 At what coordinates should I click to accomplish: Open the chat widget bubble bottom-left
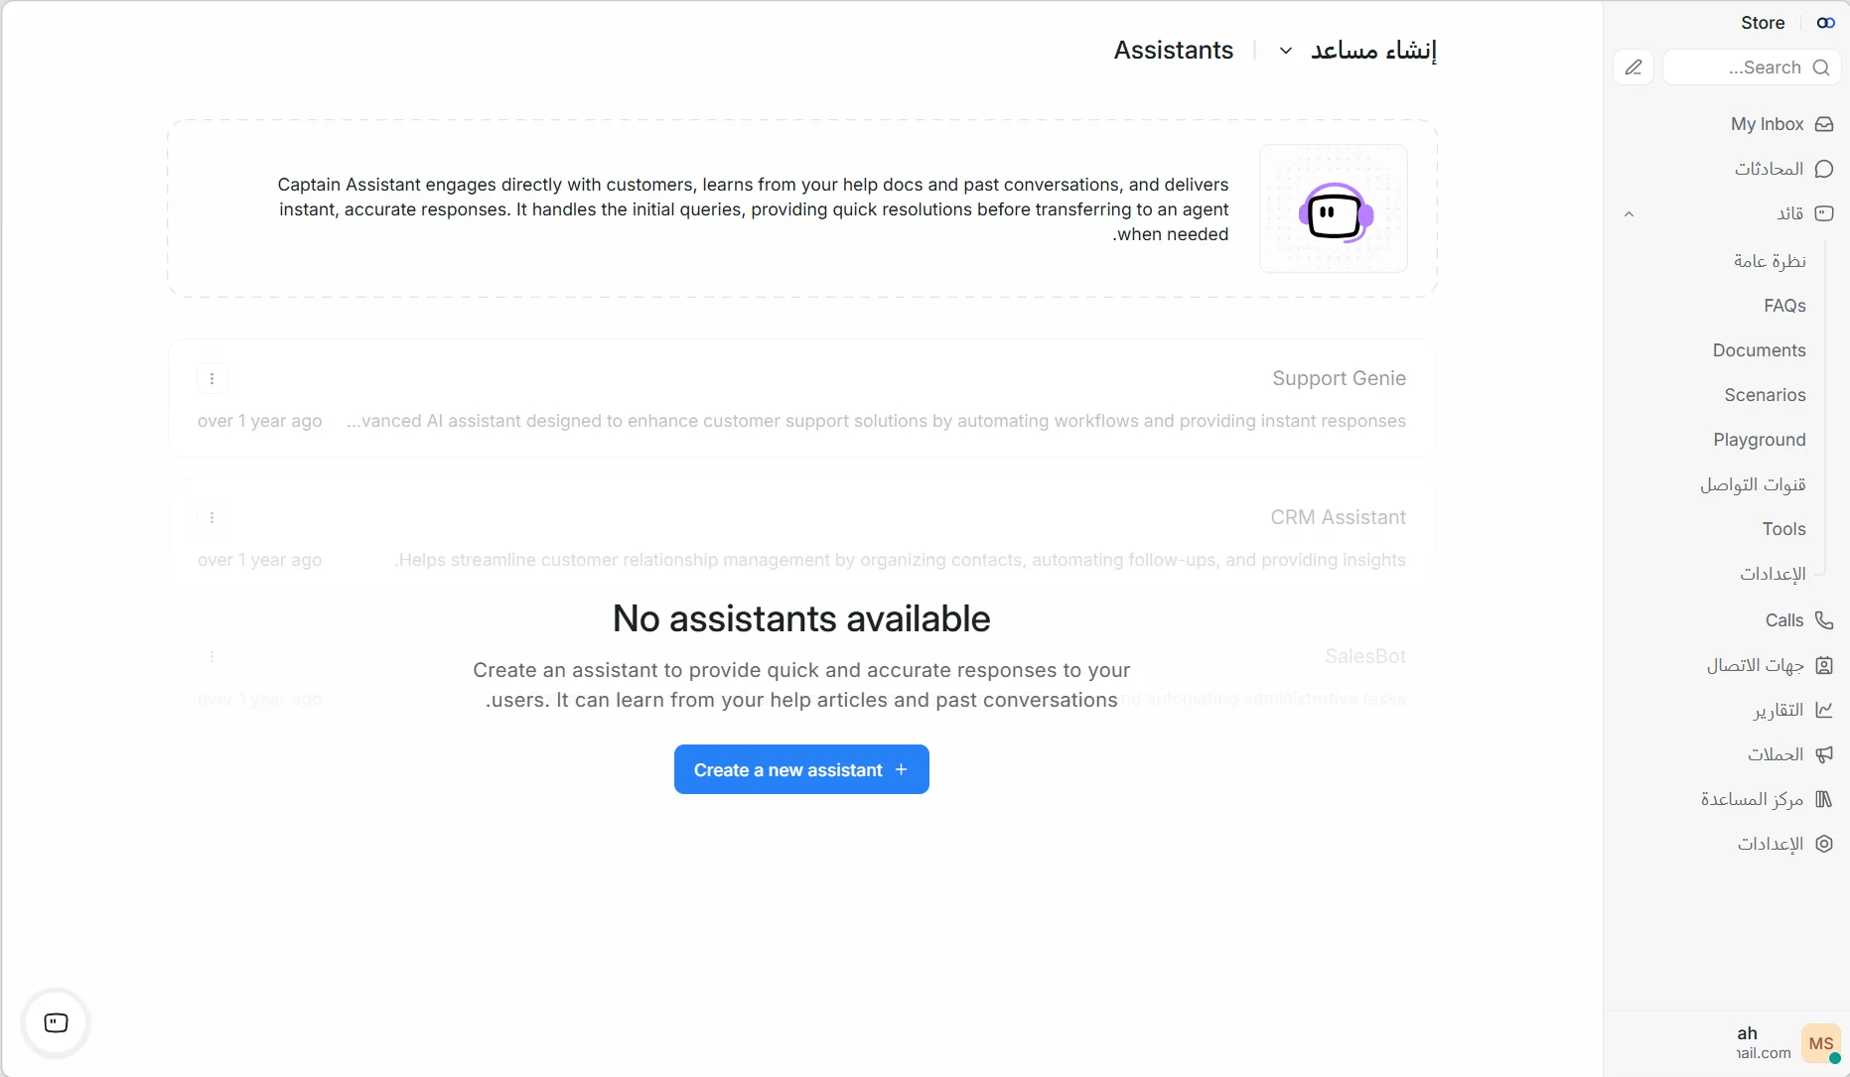pyautogui.click(x=56, y=1022)
